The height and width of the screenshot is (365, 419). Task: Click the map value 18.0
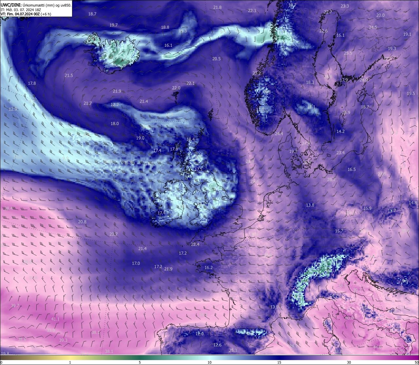click(x=115, y=123)
